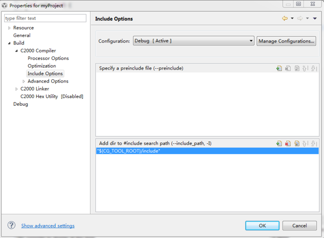Edit the selected include path entry
This screenshot has width=324, height=238.
296,143
